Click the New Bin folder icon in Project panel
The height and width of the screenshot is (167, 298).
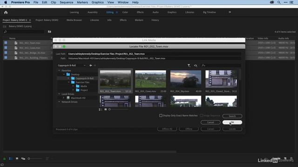(x=49, y=32)
